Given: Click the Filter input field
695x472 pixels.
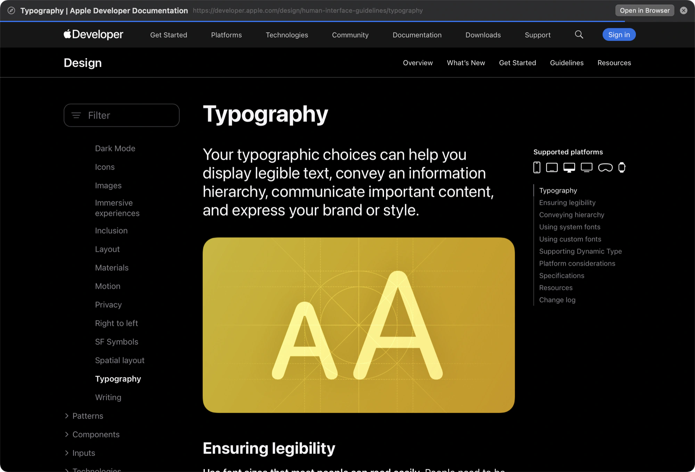Looking at the screenshot, I should (x=122, y=115).
